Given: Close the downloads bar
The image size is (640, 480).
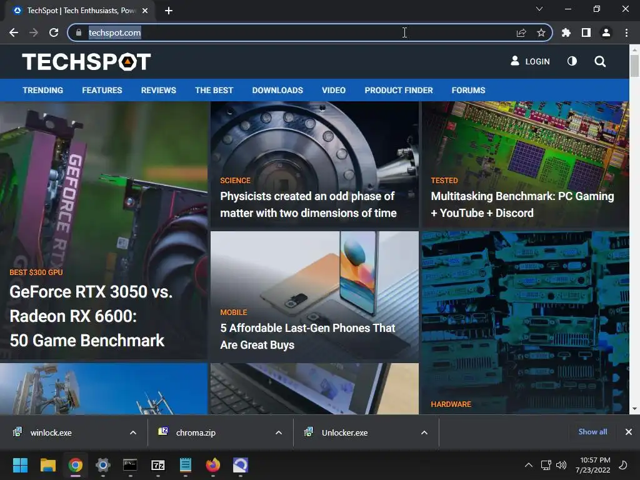Looking at the screenshot, I should click(629, 432).
